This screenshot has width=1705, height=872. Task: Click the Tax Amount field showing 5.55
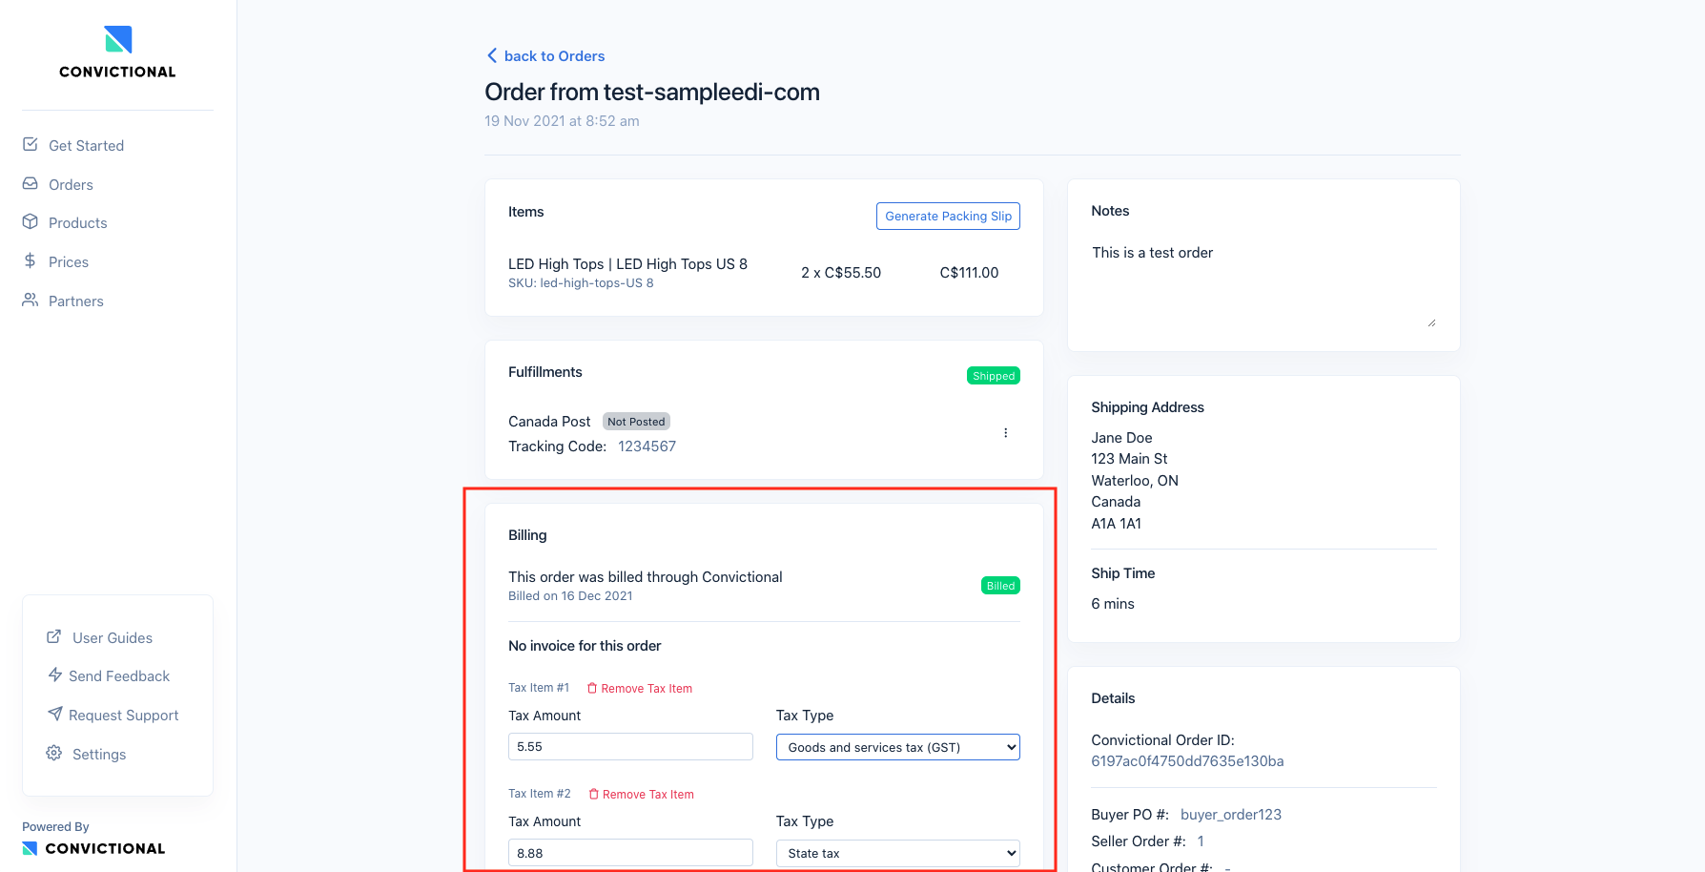click(630, 746)
